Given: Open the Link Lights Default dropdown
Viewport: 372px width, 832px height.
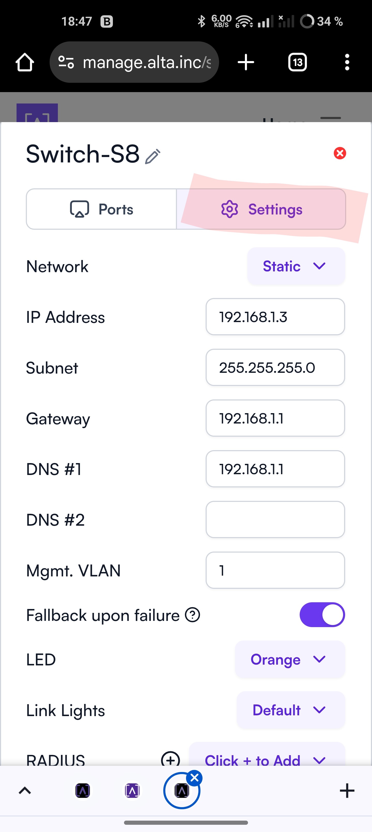Looking at the screenshot, I should click(291, 710).
